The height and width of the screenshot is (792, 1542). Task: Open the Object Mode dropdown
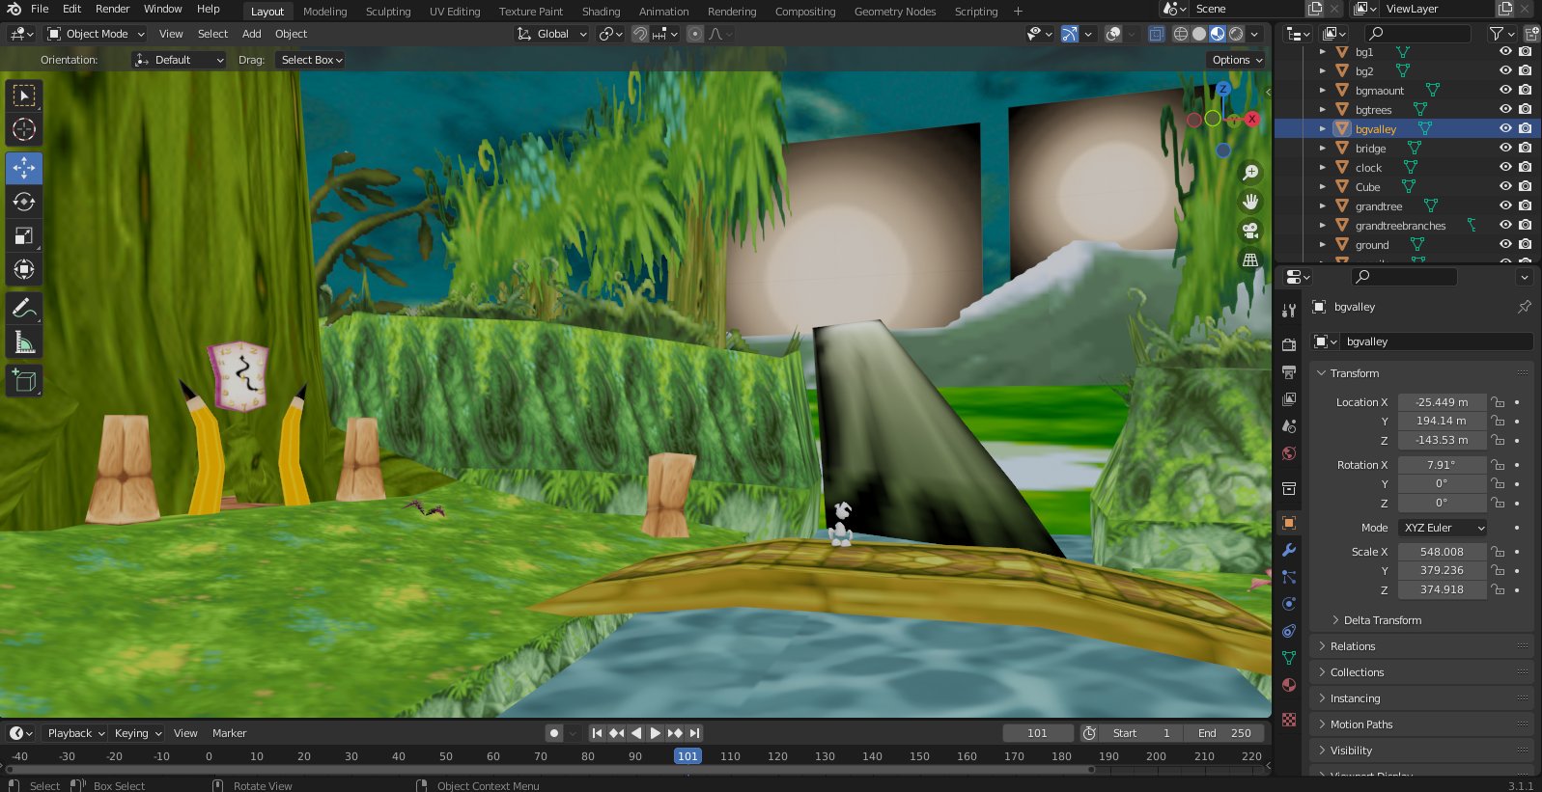[x=96, y=34]
